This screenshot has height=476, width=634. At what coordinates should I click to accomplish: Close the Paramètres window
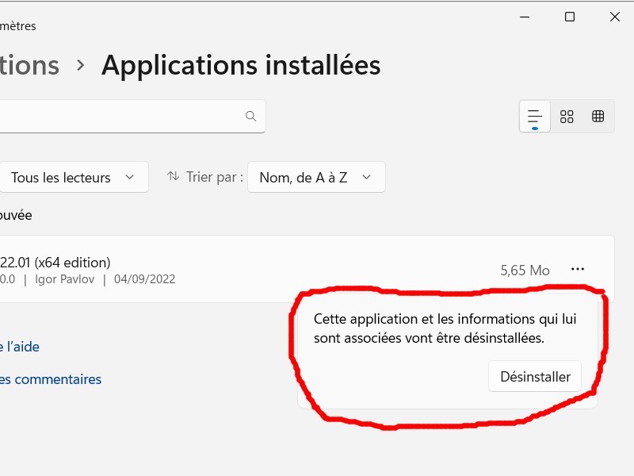tap(615, 17)
